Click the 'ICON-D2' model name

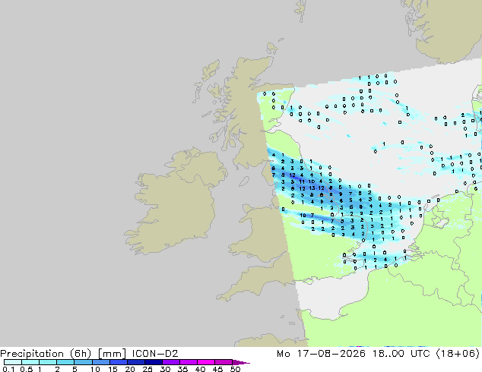click(x=155, y=354)
